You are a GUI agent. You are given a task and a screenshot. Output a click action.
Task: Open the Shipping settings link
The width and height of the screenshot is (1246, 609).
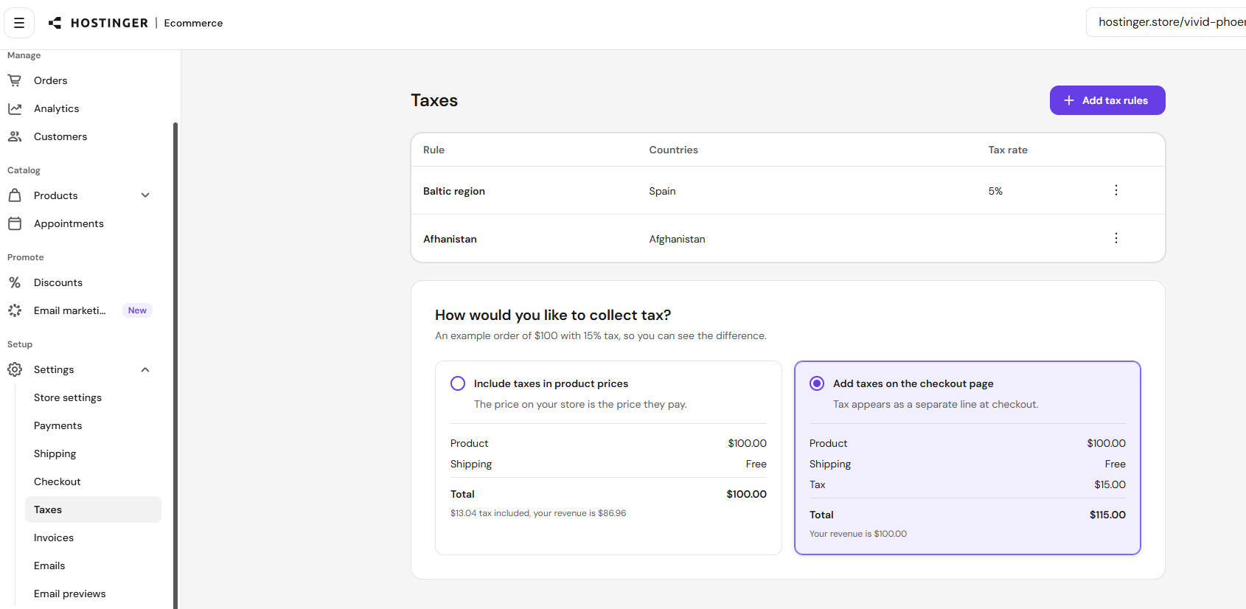[x=55, y=453]
